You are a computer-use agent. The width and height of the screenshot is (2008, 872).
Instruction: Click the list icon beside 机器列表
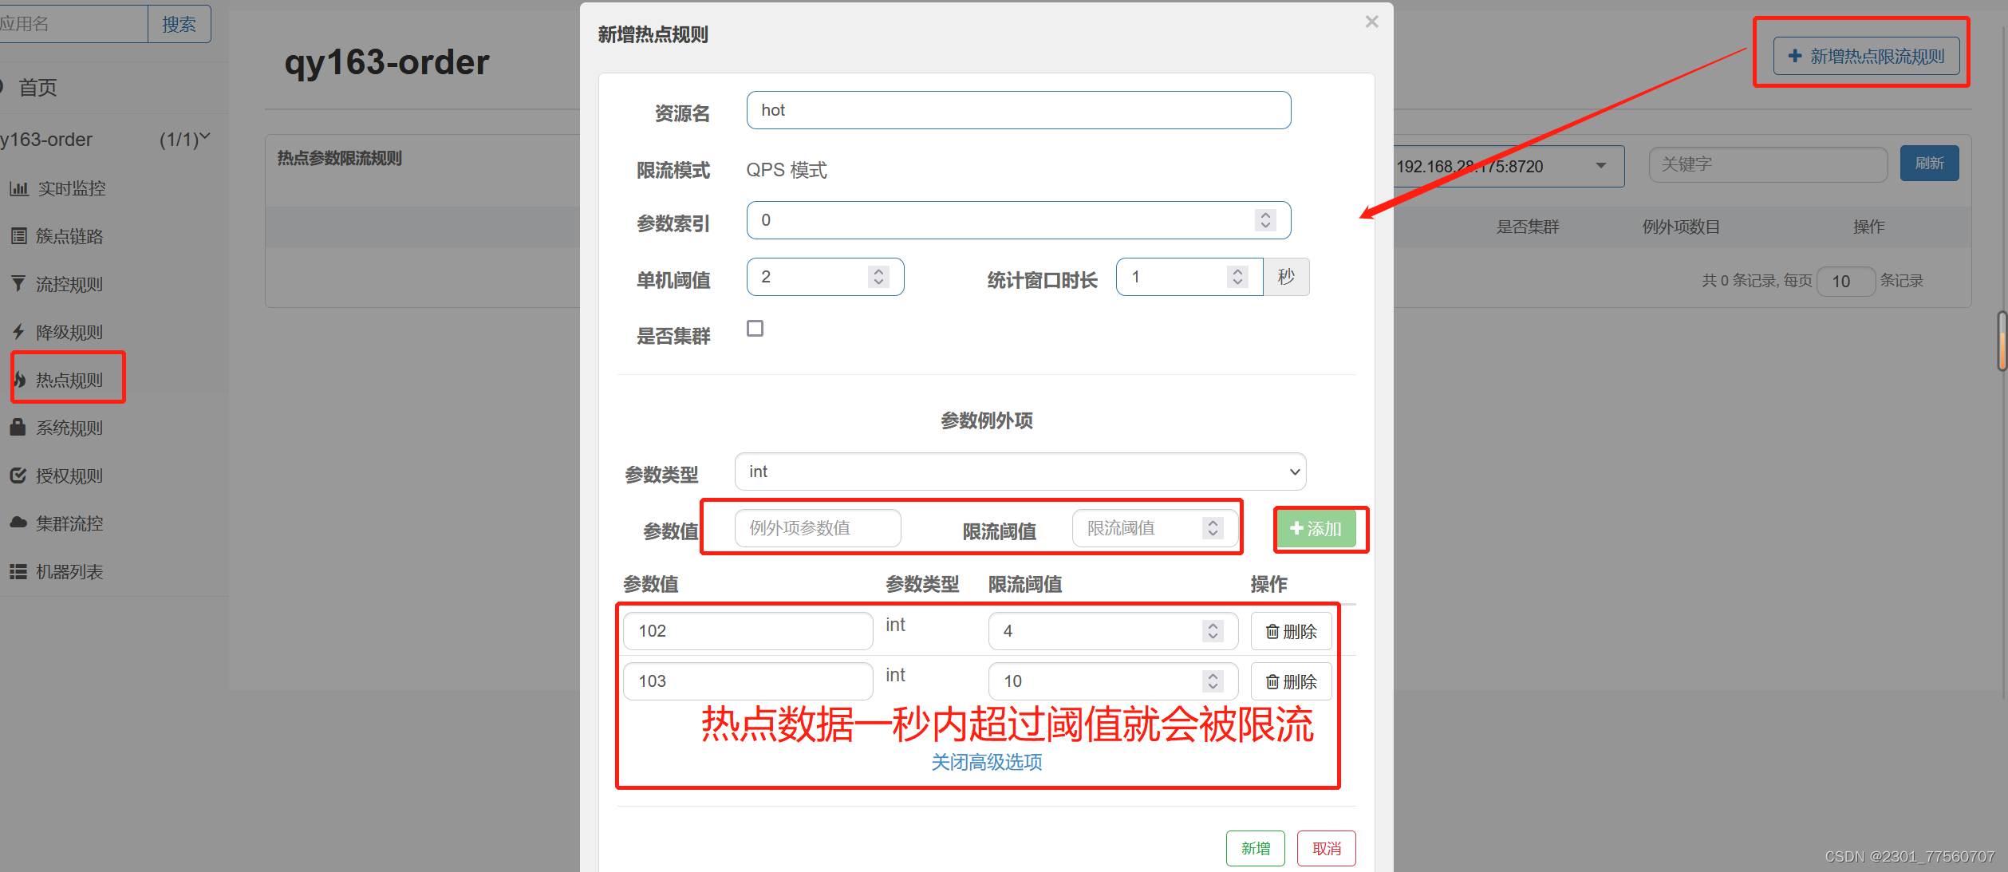[x=18, y=572]
